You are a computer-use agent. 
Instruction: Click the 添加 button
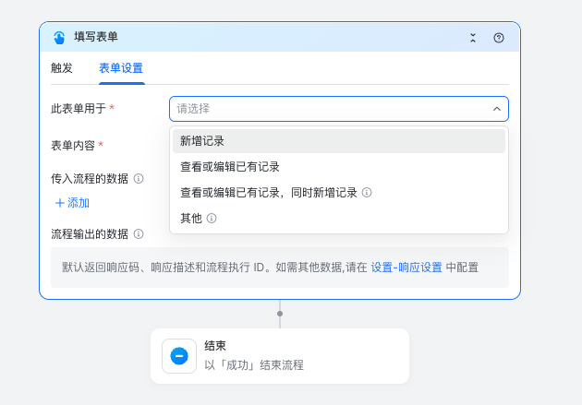click(x=72, y=203)
